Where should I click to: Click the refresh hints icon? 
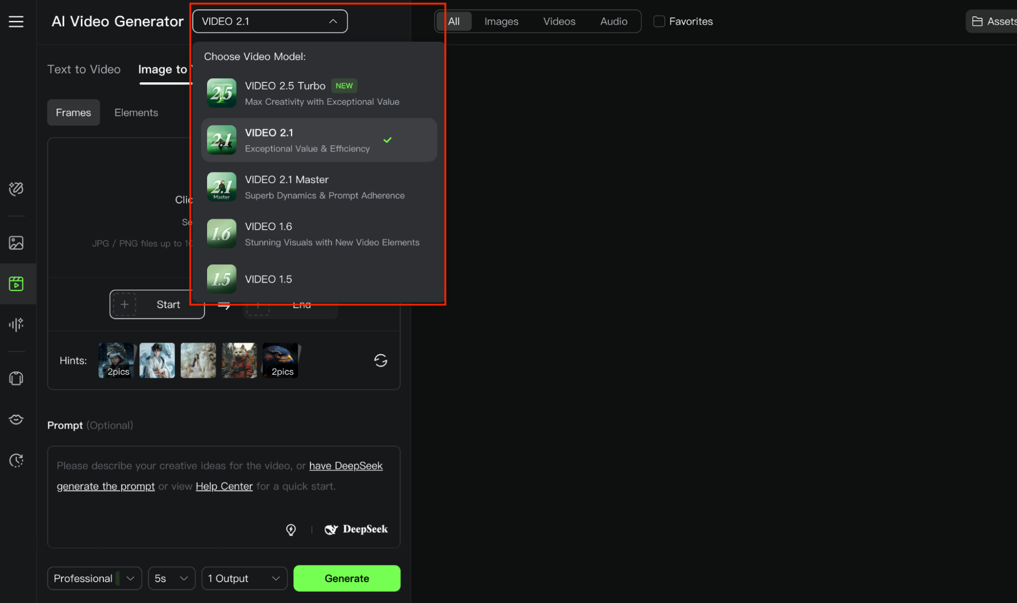381,360
